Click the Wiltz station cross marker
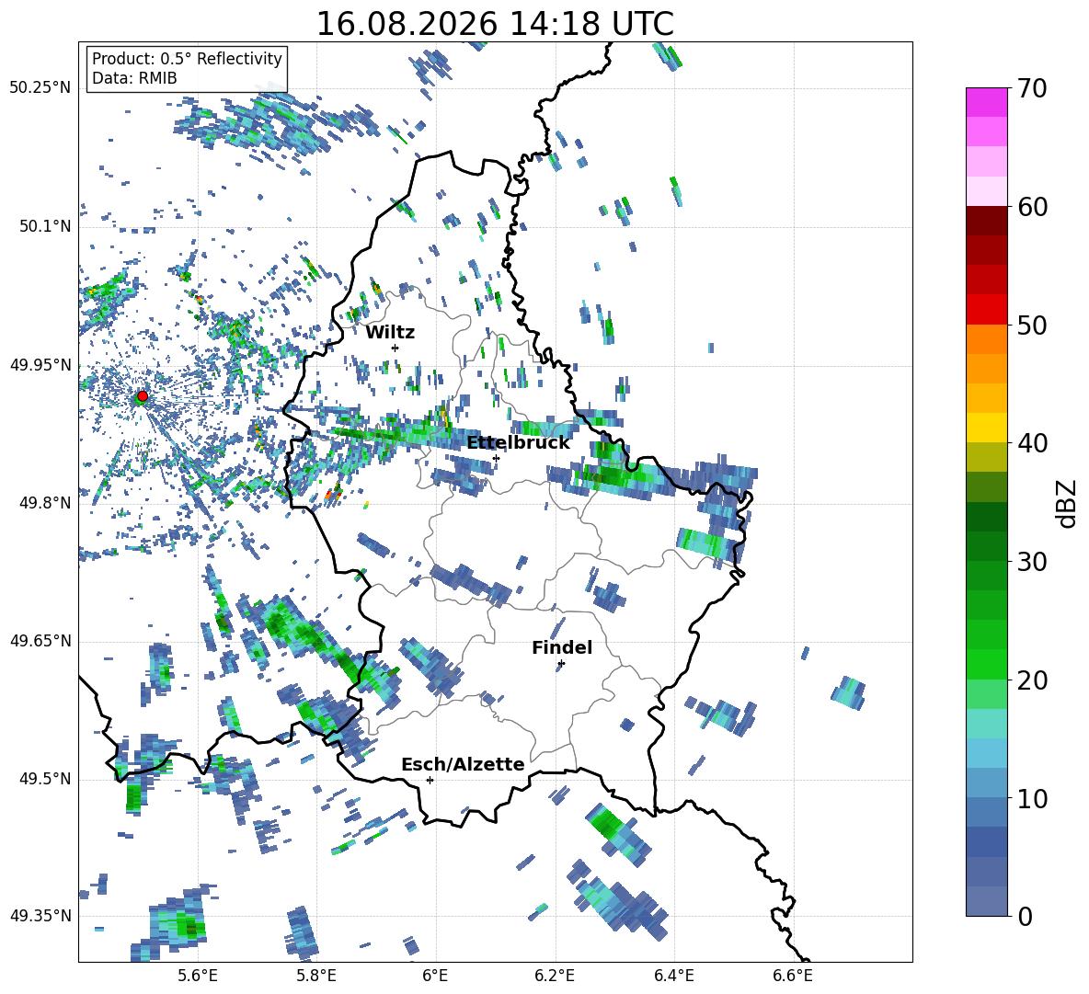The height and width of the screenshot is (994, 1089). (x=395, y=348)
